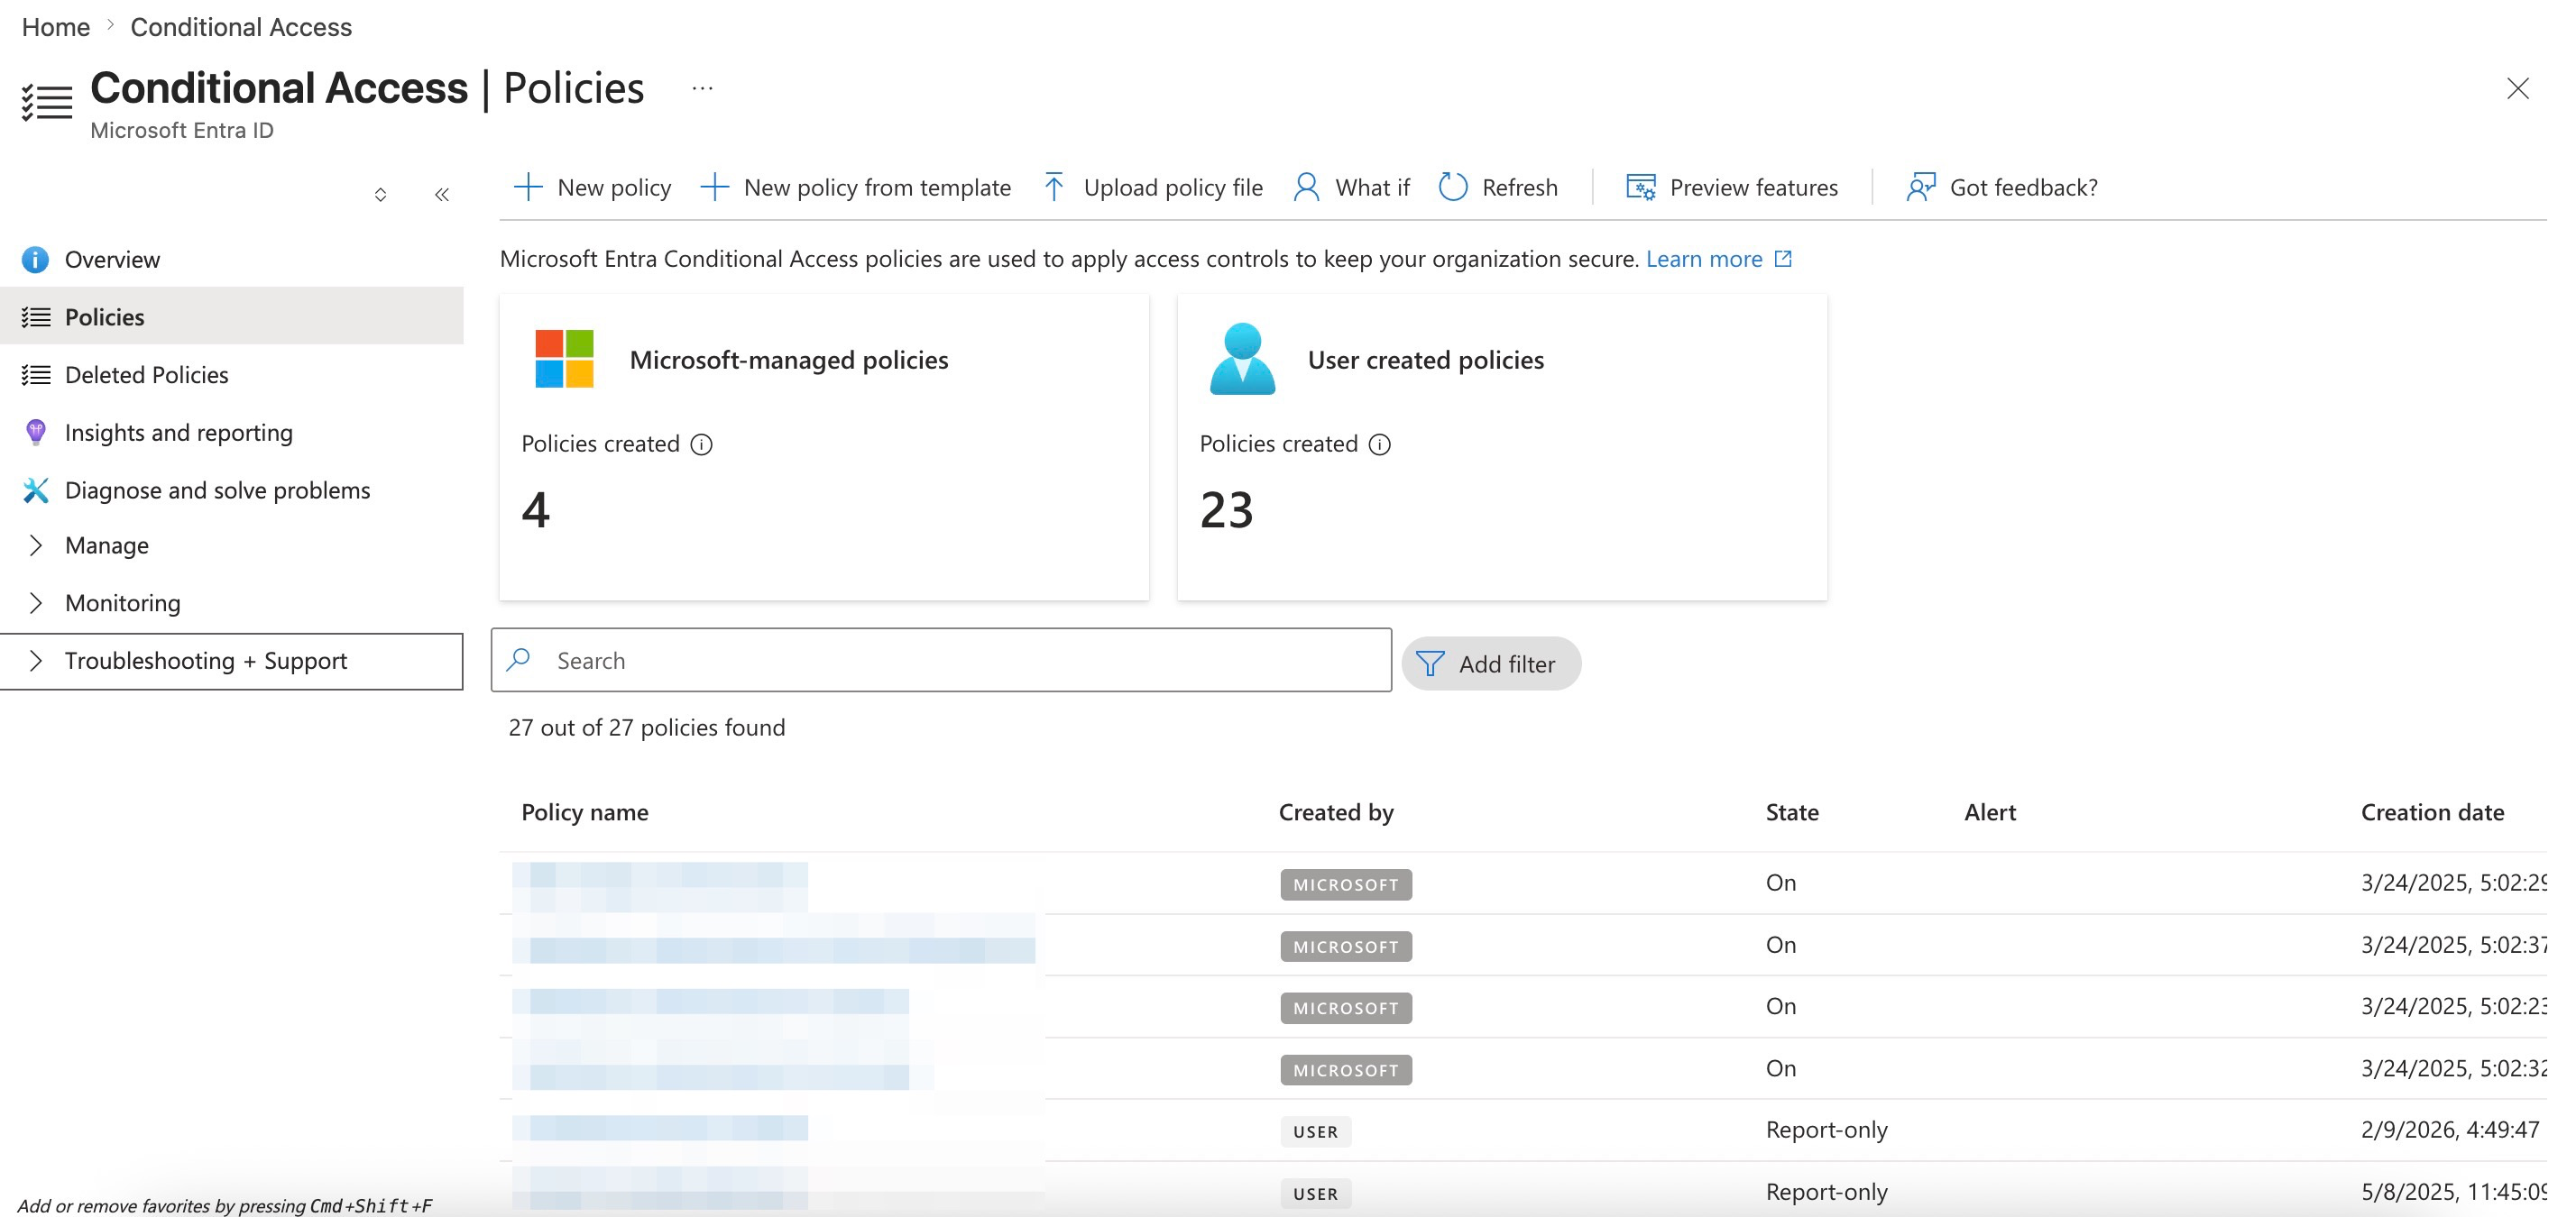2576x1217 pixels.
Task: Sort by Created by column header
Action: pyautogui.click(x=1336, y=812)
